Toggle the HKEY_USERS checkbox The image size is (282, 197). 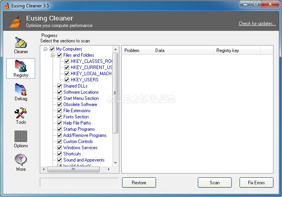pyautogui.click(x=67, y=80)
